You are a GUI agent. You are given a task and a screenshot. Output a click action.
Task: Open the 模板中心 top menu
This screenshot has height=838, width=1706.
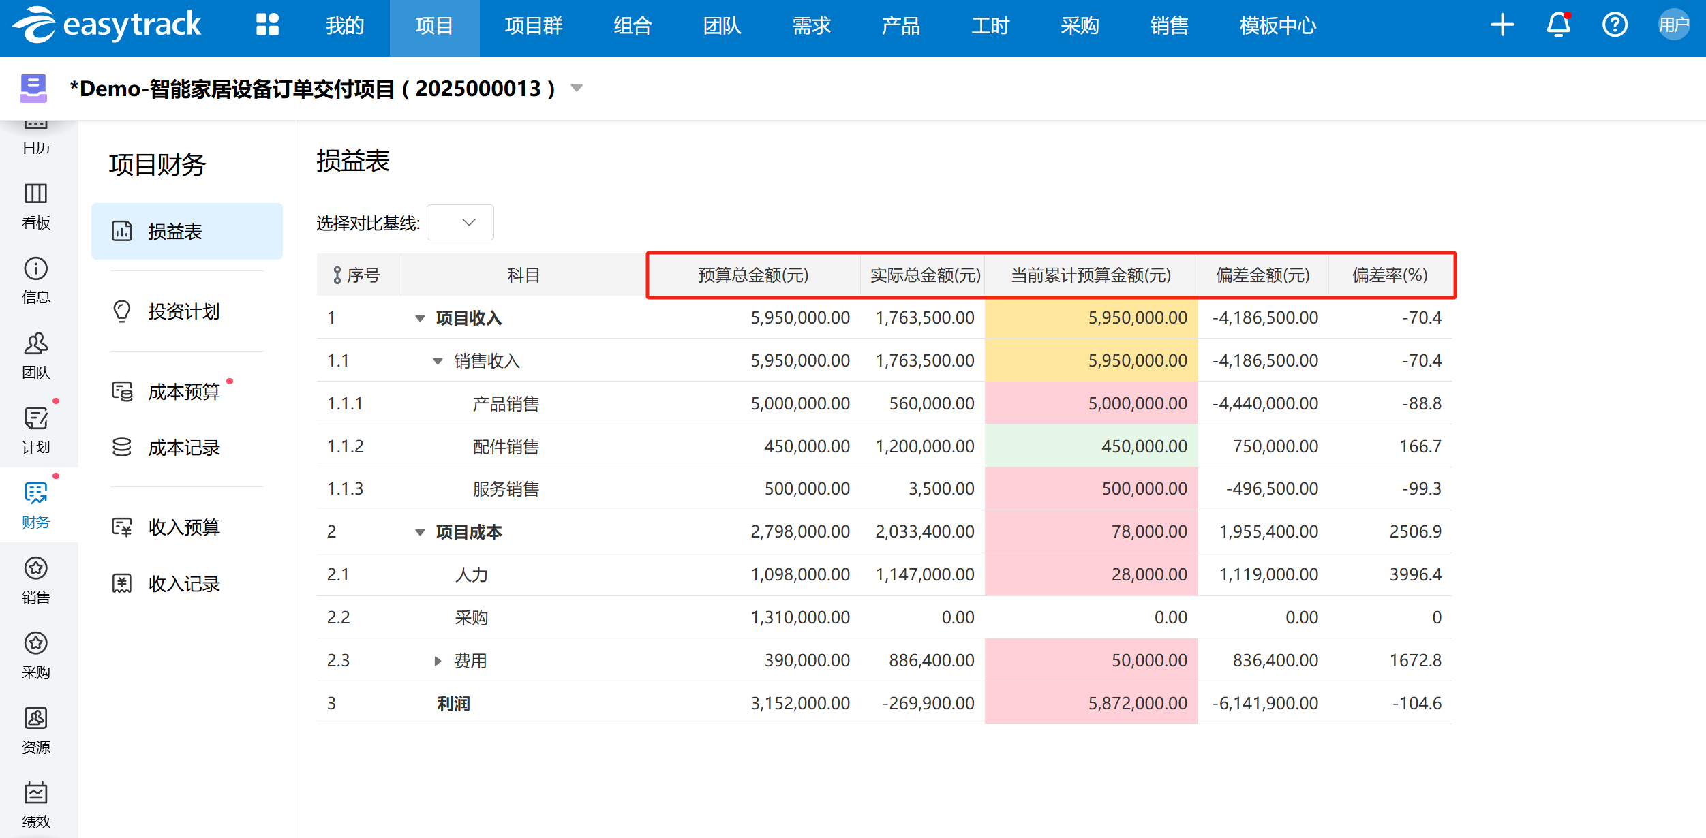(1277, 26)
